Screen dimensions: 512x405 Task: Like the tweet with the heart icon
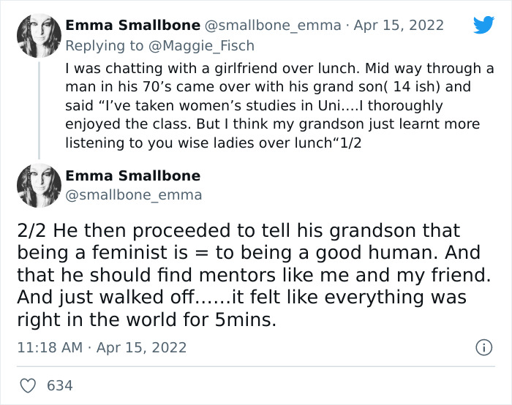pos(29,385)
